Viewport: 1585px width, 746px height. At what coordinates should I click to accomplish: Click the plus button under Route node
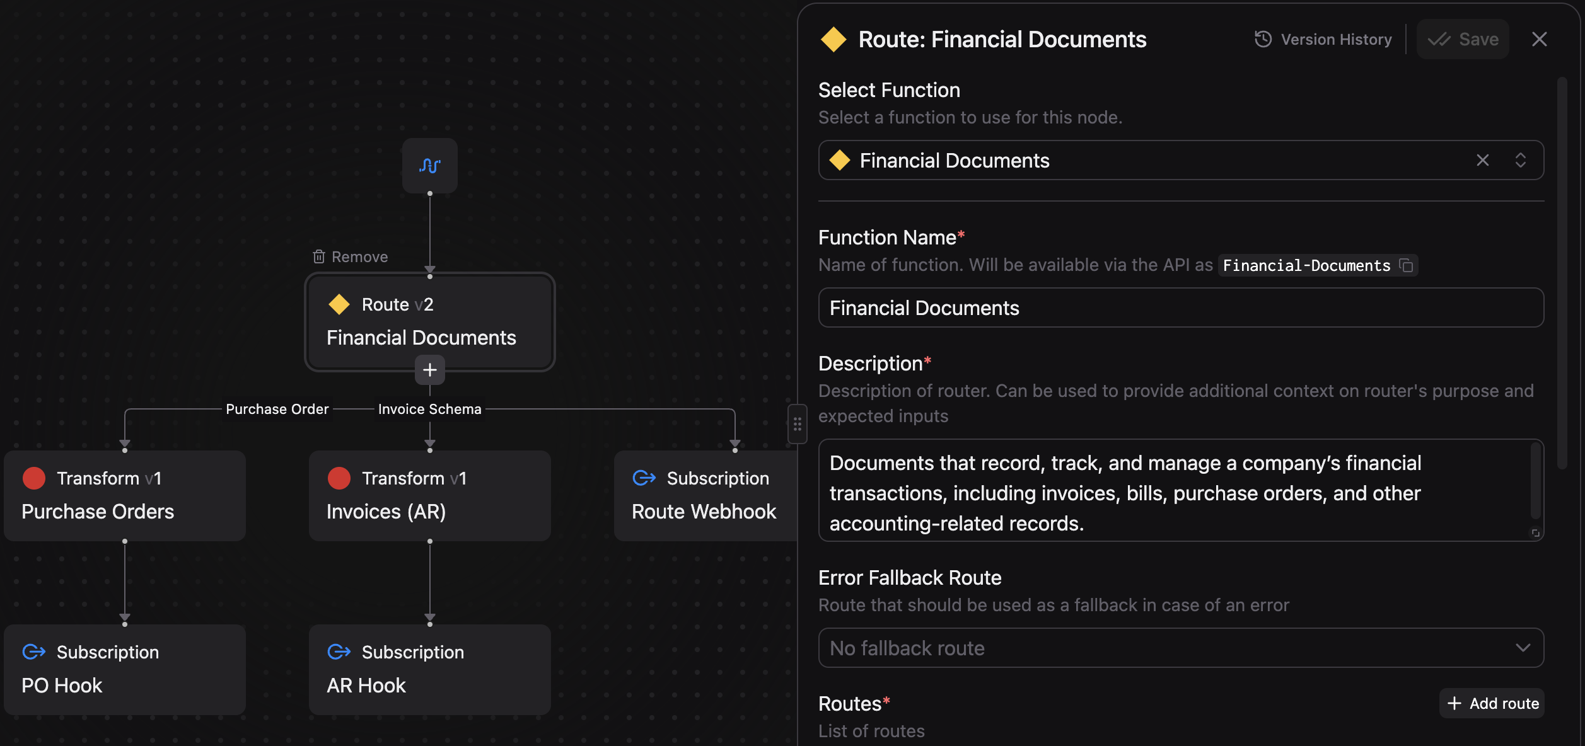click(429, 370)
